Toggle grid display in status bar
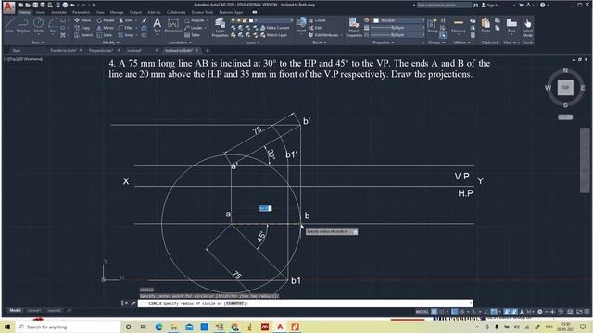 pyautogui.click(x=435, y=312)
